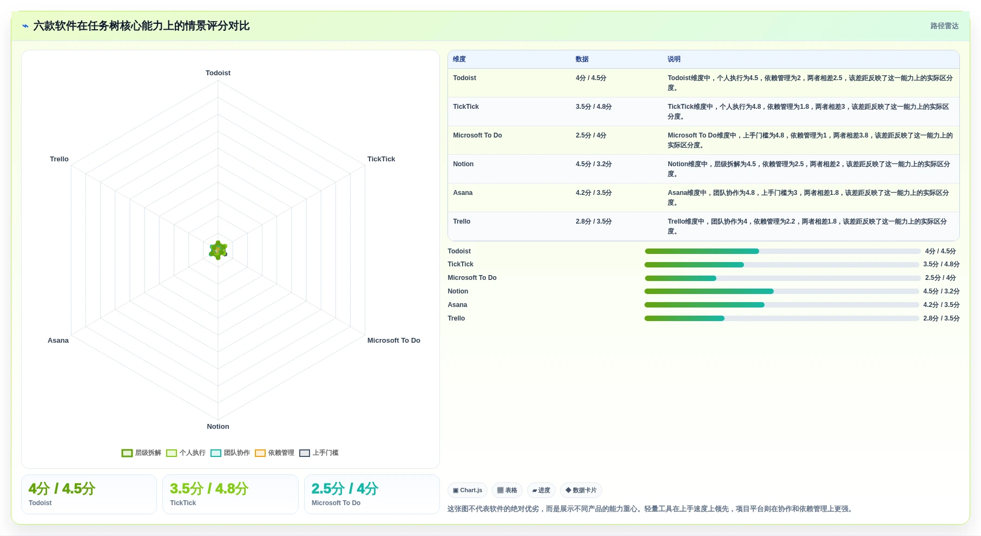The image size is (981, 536).
Task: Click the 4分 / 4.5分 value beside Todoist bar
Action: pos(940,251)
